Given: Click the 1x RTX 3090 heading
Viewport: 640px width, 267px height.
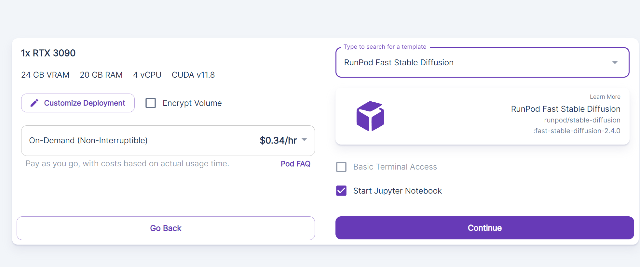Looking at the screenshot, I should click(x=48, y=53).
